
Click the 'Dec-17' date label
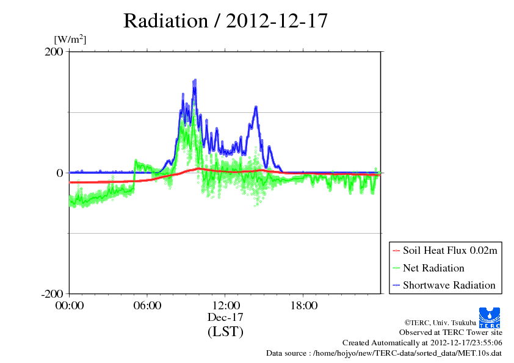[x=225, y=317]
